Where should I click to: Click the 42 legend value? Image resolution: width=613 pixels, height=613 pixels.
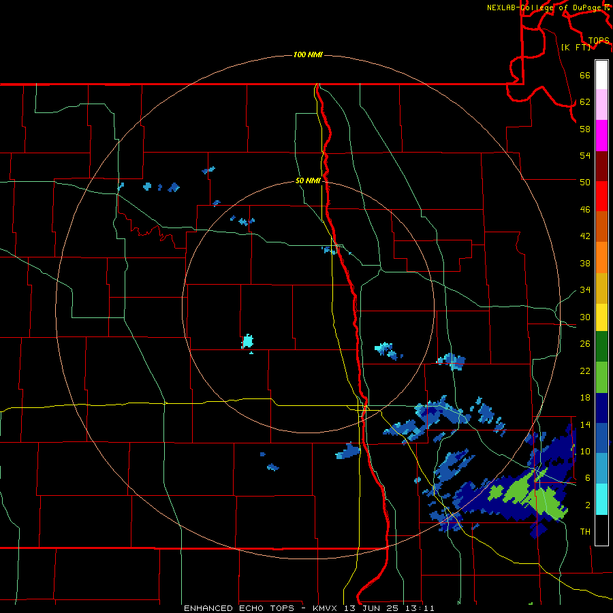(585, 236)
